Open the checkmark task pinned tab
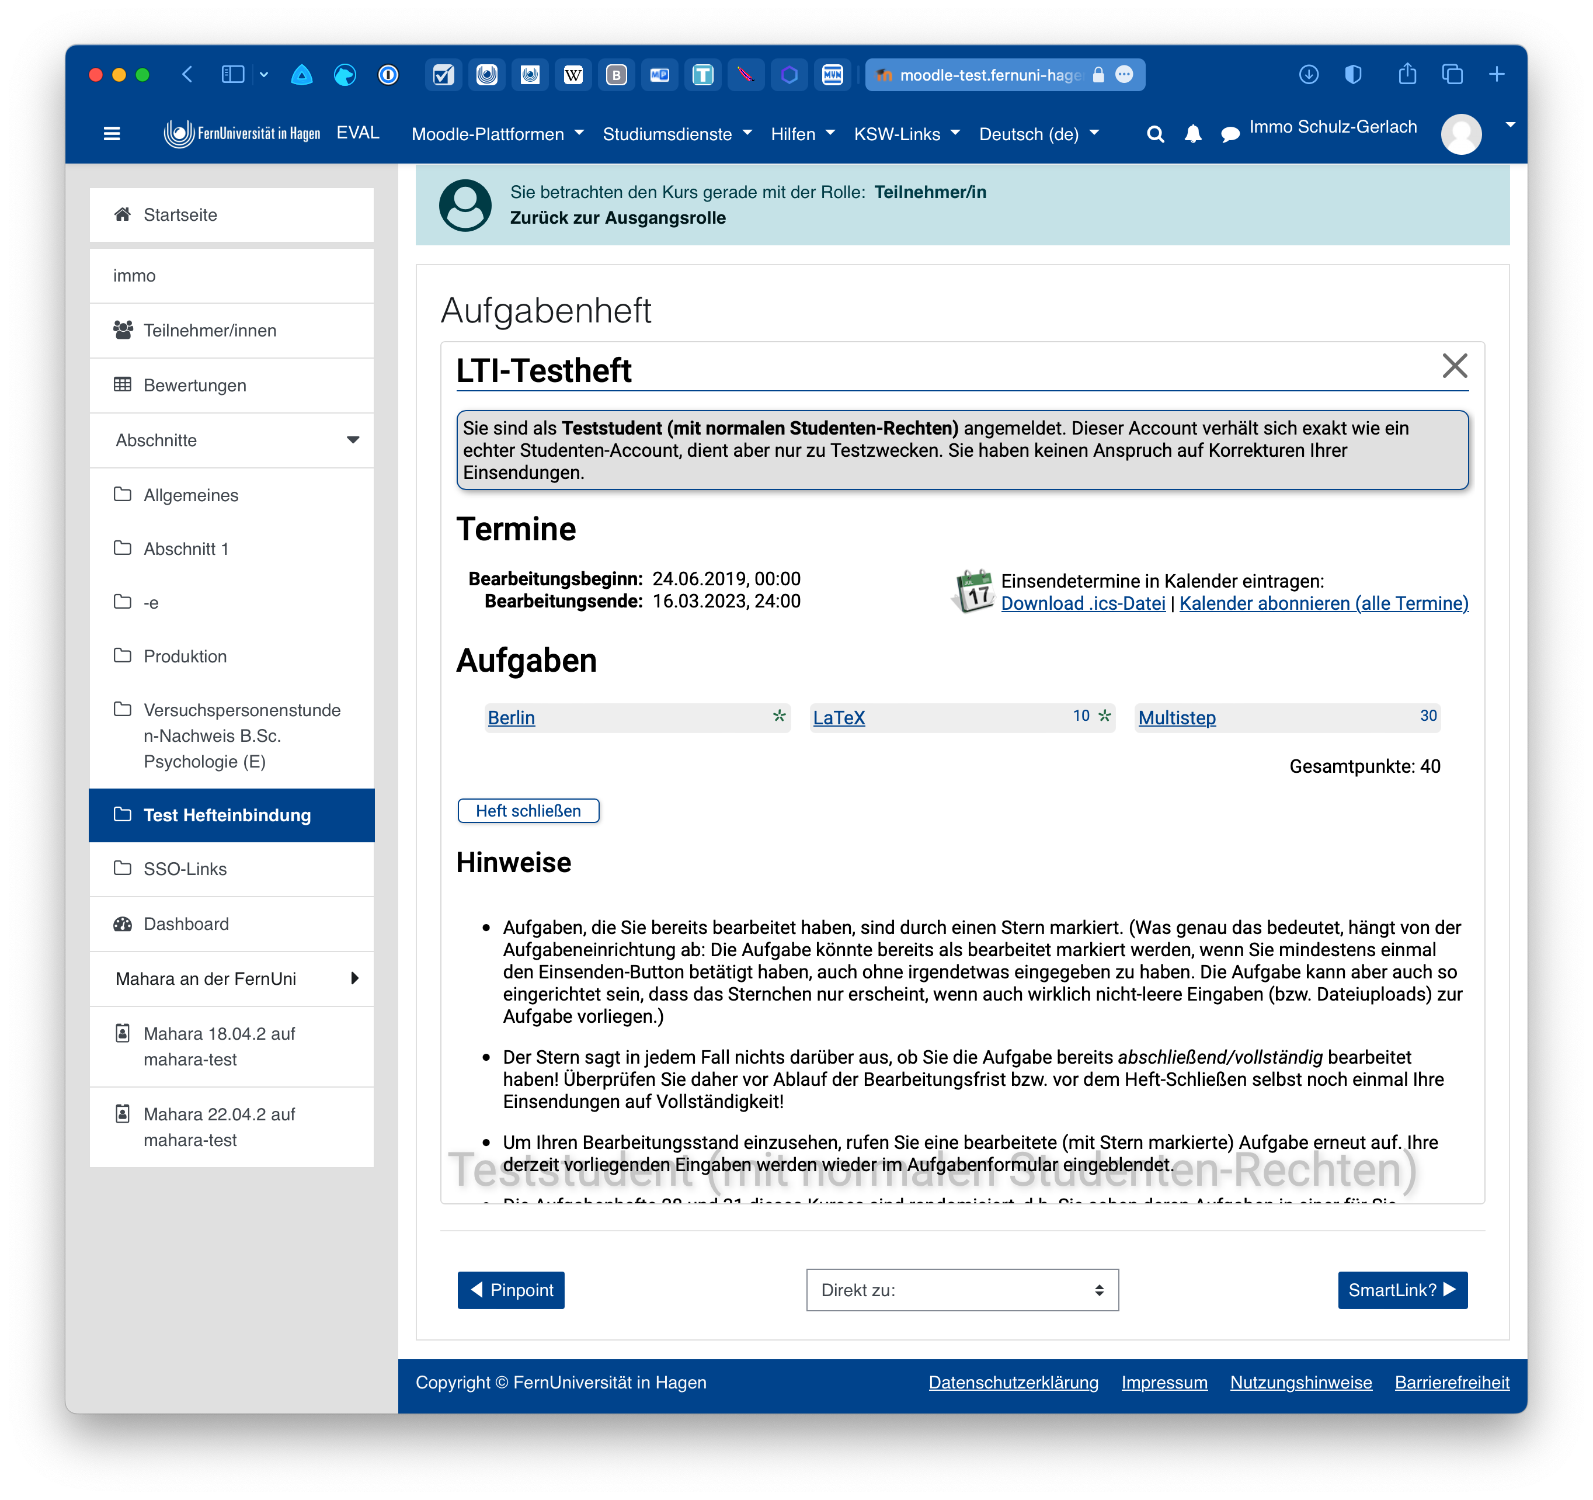The height and width of the screenshot is (1500, 1593). click(x=443, y=75)
